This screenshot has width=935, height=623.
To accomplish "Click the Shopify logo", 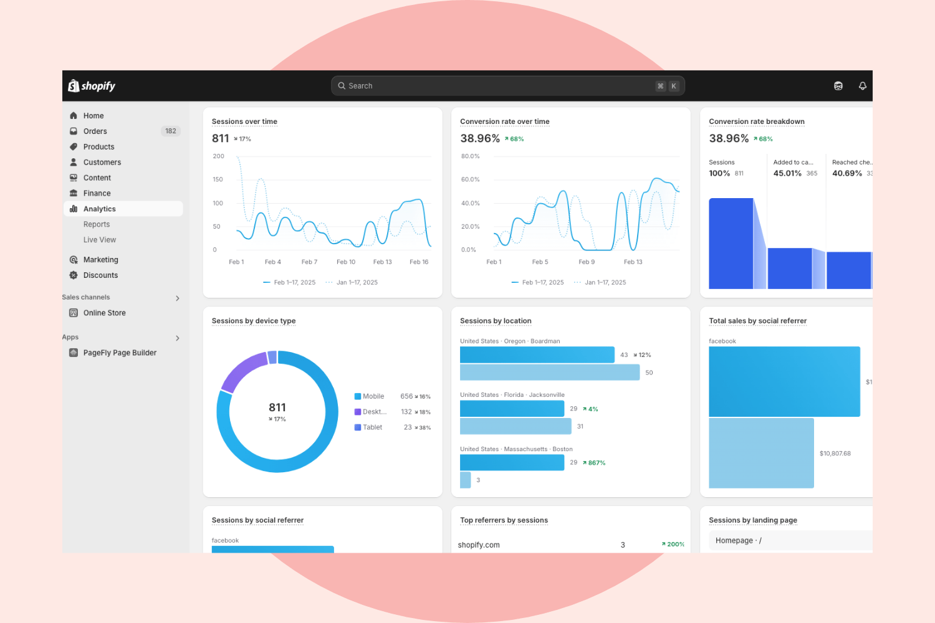I will (x=92, y=86).
